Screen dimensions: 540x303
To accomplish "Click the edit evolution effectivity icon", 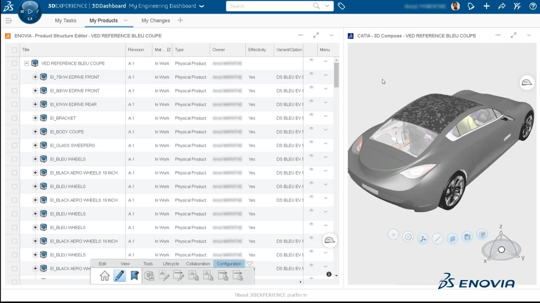I will (179, 276).
